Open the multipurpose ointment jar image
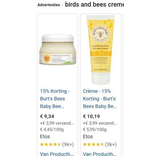 58,50
